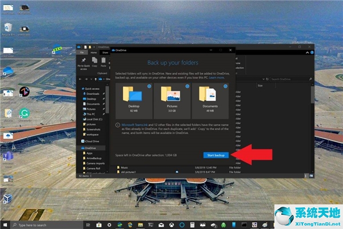Open workspace folder in sidebar

click(92, 135)
